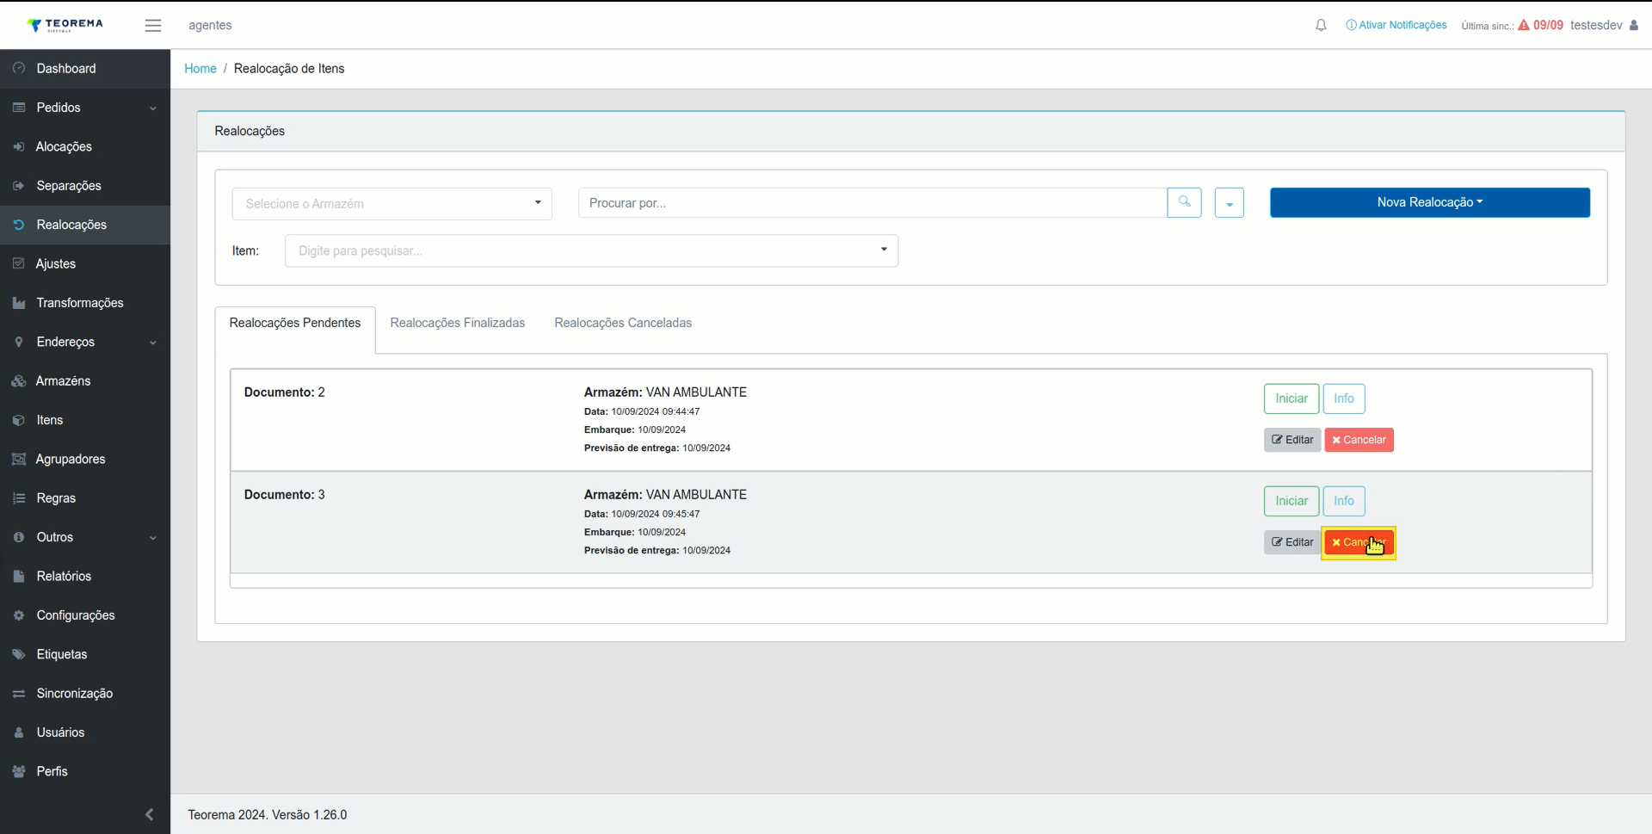Click the Itens cube icon
This screenshot has height=834, width=1652.
19,420
